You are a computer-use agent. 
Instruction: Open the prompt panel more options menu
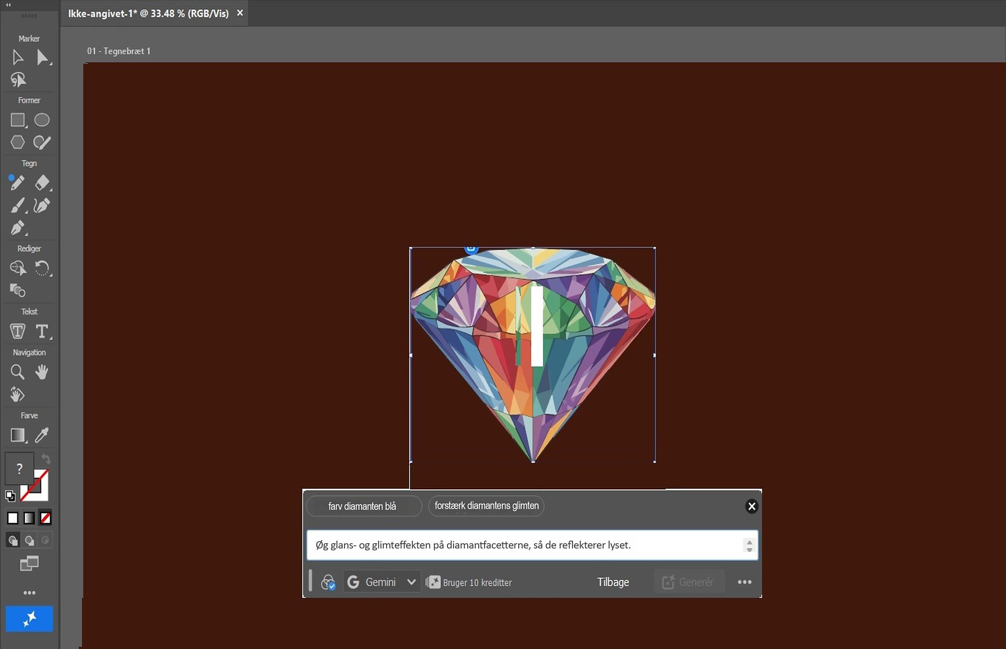[x=745, y=582]
